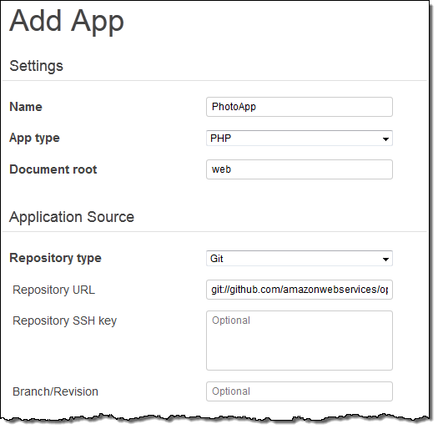Open the Repository type dropdown showing Git
Image resolution: width=438 pixels, height=429 pixels.
(300, 259)
